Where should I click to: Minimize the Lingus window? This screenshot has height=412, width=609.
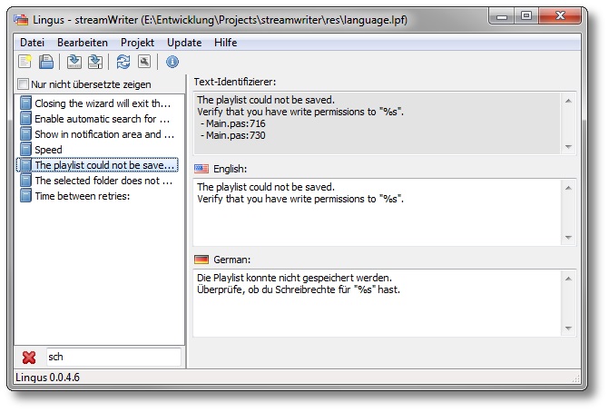click(502, 16)
